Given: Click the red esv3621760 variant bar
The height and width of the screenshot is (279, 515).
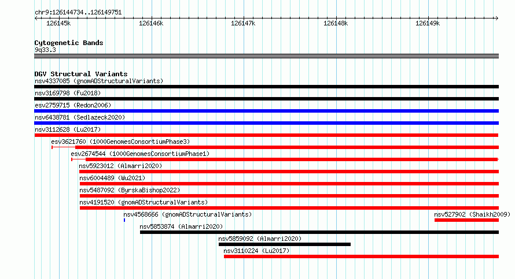Looking at the screenshot, I should tap(275, 147).
